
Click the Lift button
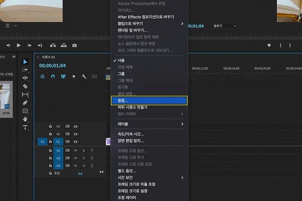click(x=53, y=45)
